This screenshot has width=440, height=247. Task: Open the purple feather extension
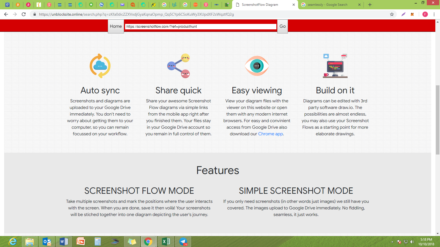click(403, 14)
